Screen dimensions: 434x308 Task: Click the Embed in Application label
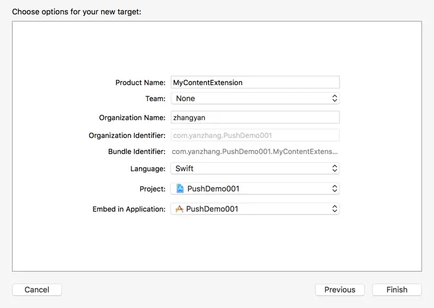[x=128, y=209]
